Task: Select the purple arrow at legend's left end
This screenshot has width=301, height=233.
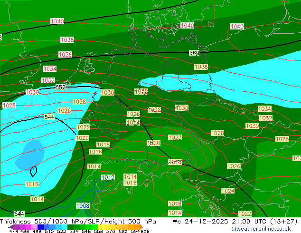Action: pyautogui.click(x=11, y=227)
